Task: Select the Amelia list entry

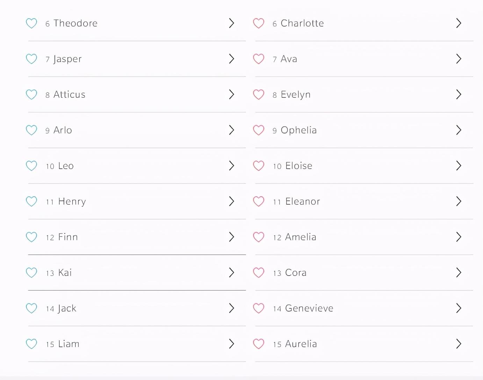Action: 301,237
